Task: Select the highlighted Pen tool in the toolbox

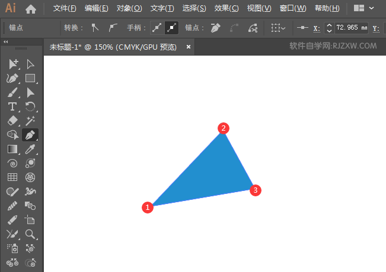Action: (30, 135)
